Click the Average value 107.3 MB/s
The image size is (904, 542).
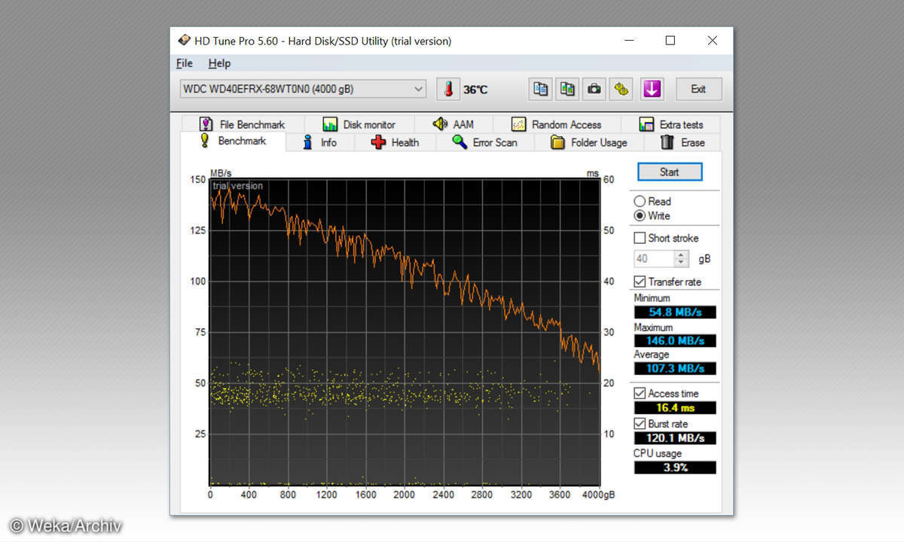675,369
